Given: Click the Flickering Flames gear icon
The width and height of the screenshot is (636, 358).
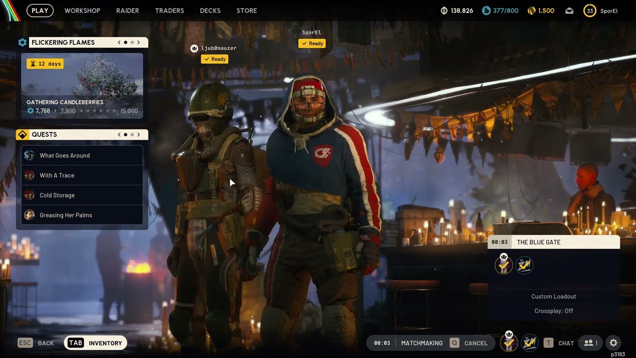Looking at the screenshot, I should point(22,42).
